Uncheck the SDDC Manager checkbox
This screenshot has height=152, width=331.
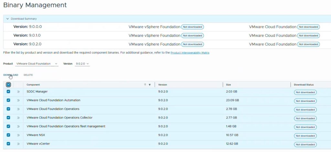point(8,92)
